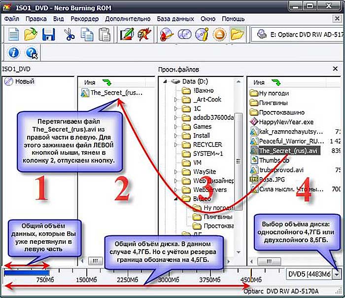The height and width of the screenshot is (298, 345).
Task: Expand the Install folder node
Action: click(x=176, y=136)
